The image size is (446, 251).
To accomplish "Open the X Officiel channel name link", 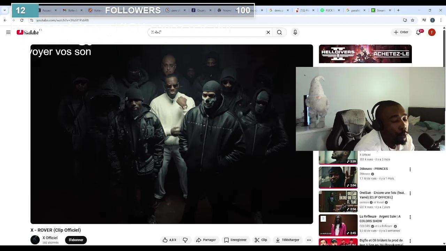I will coord(50,238).
